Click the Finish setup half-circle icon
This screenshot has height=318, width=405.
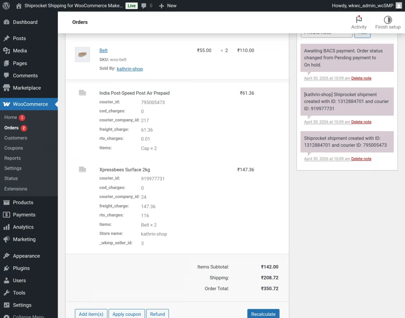pos(388,20)
